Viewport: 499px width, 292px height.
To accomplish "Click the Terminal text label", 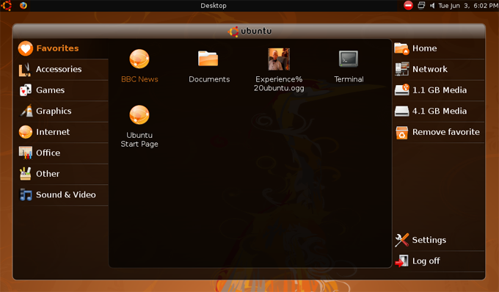I will [x=349, y=79].
